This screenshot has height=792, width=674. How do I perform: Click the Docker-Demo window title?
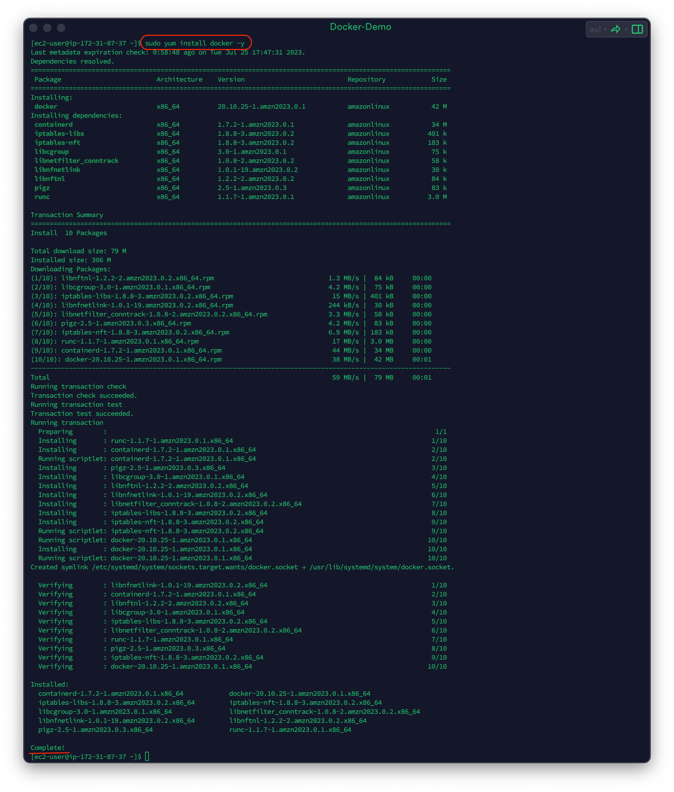(x=360, y=27)
